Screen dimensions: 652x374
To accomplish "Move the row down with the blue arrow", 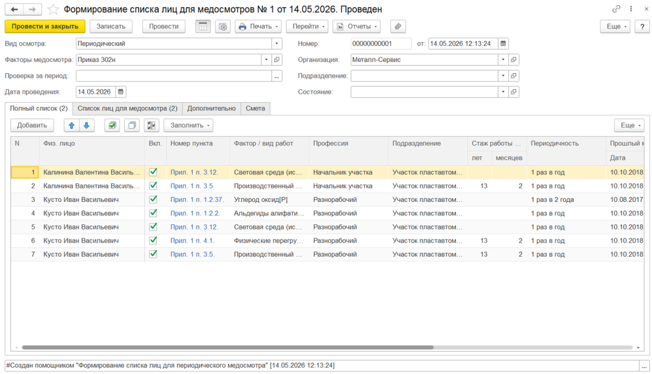I will point(87,126).
